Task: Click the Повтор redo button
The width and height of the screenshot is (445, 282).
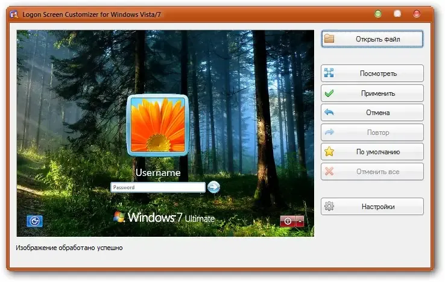Action: [x=372, y=132]
